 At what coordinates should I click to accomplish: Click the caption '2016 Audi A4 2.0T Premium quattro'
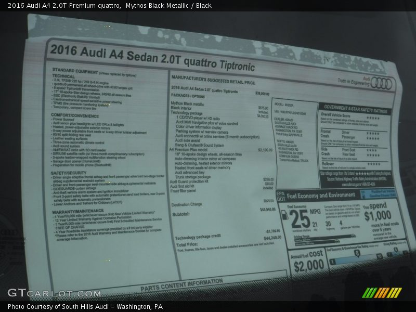[63, 5]
